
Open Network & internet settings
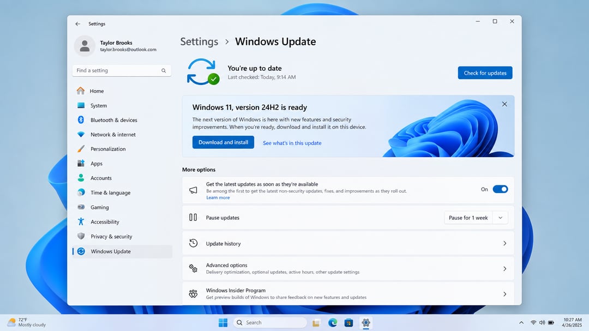pos(122,135)
